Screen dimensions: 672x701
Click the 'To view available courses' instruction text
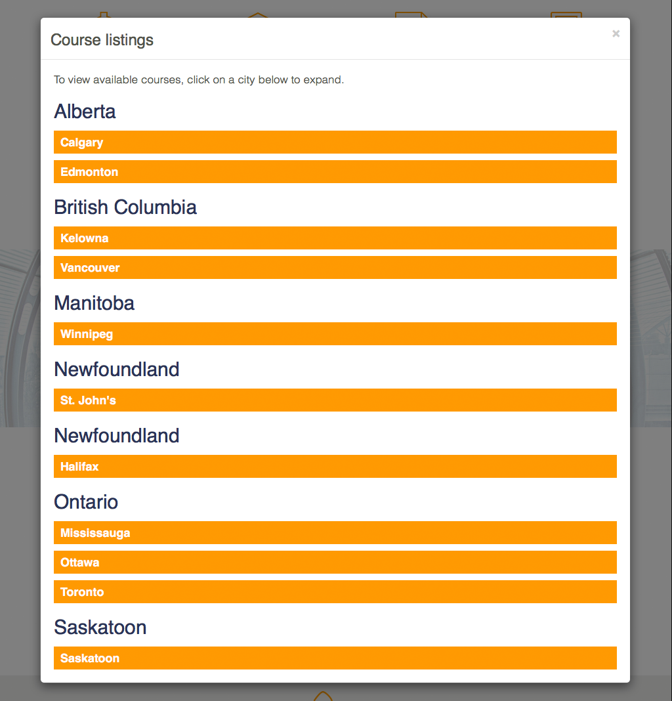coord(198,80)
